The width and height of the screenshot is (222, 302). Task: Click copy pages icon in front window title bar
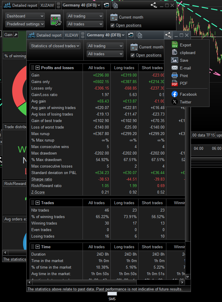click(139, 35)
